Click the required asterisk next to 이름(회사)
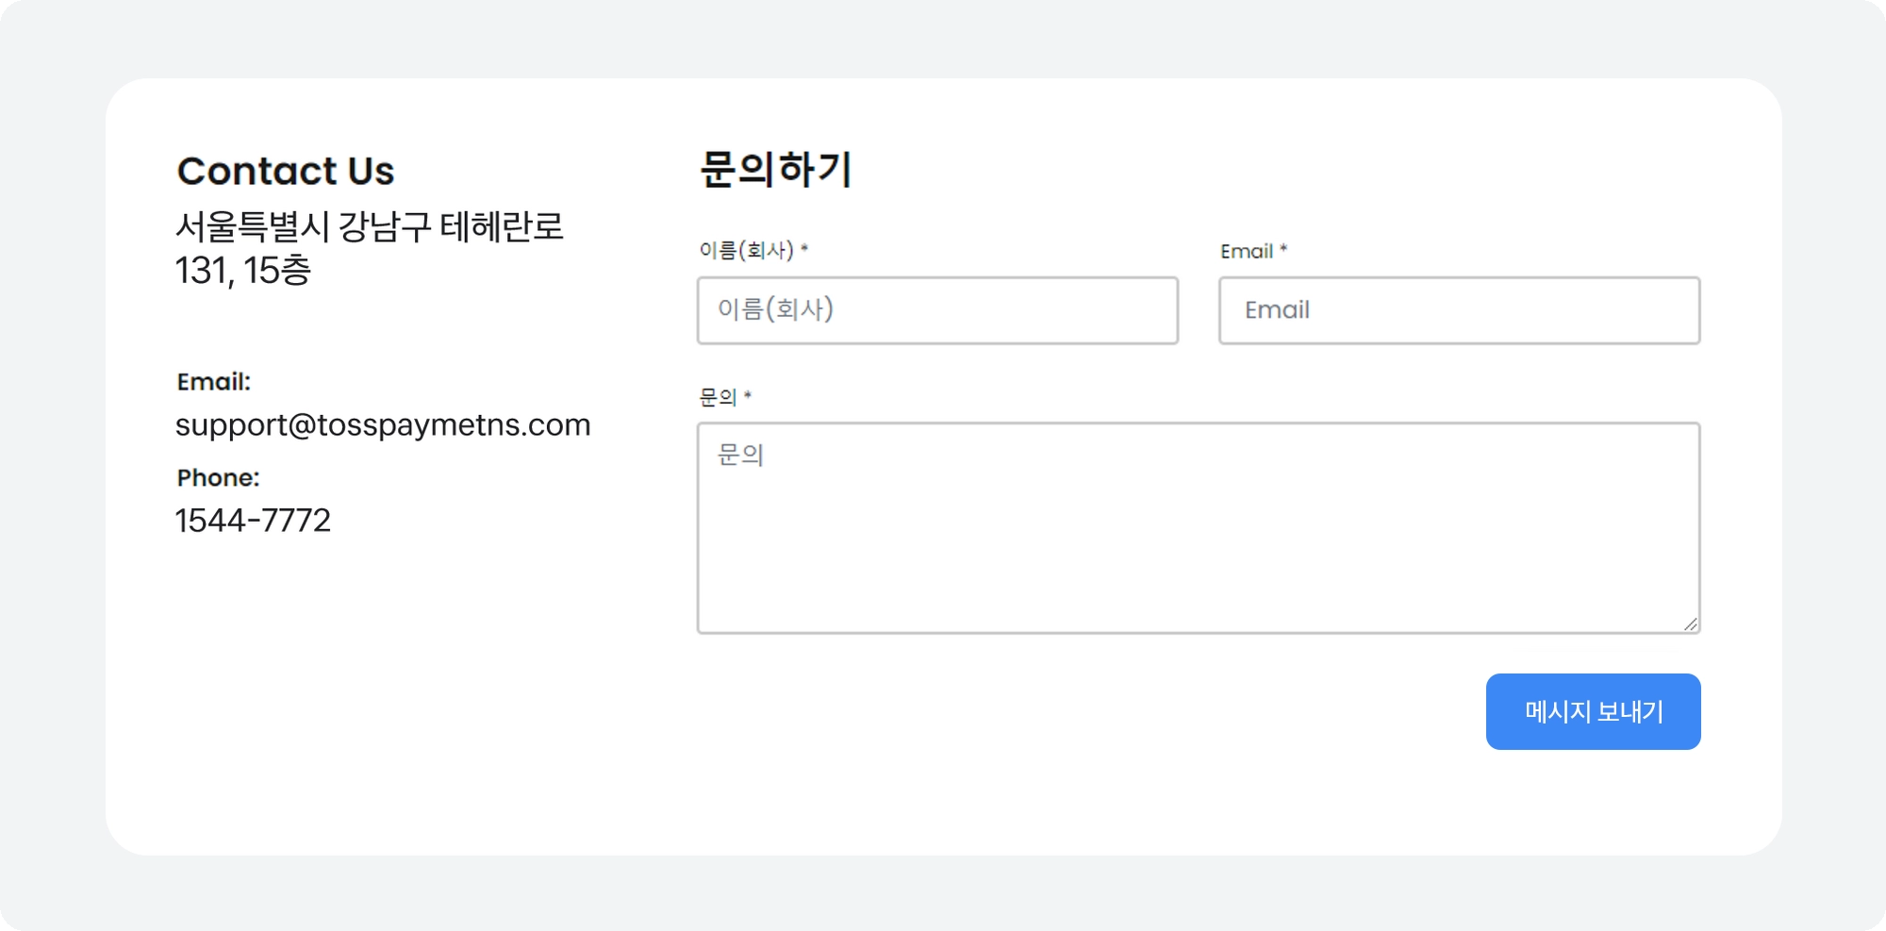The height and width of the screenshot is (931, 1886). (x=804, y=249)
